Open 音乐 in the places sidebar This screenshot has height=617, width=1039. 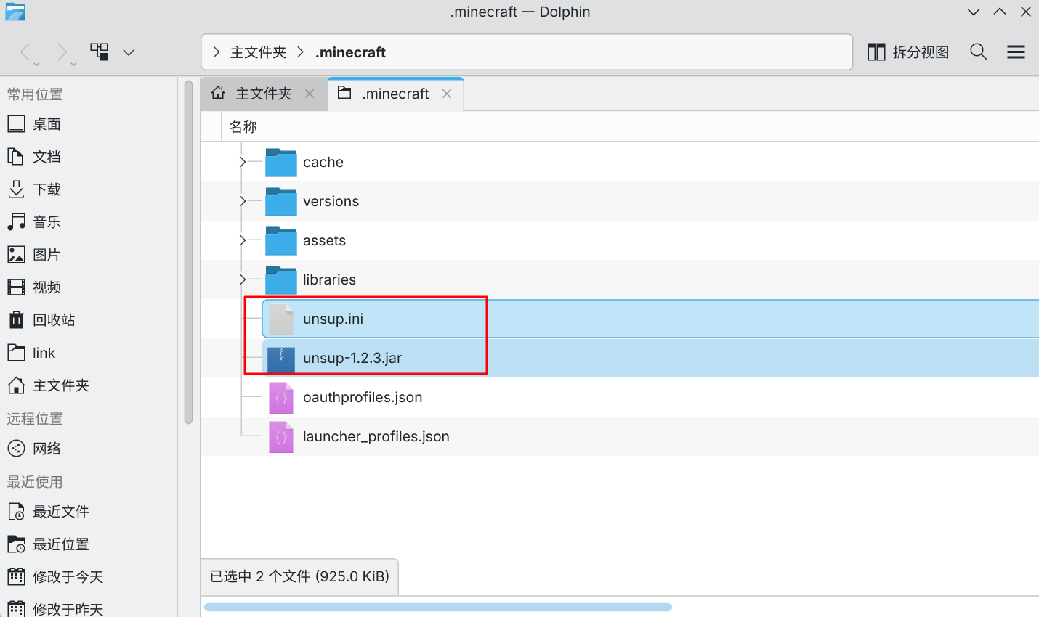[x=34, y=222]
